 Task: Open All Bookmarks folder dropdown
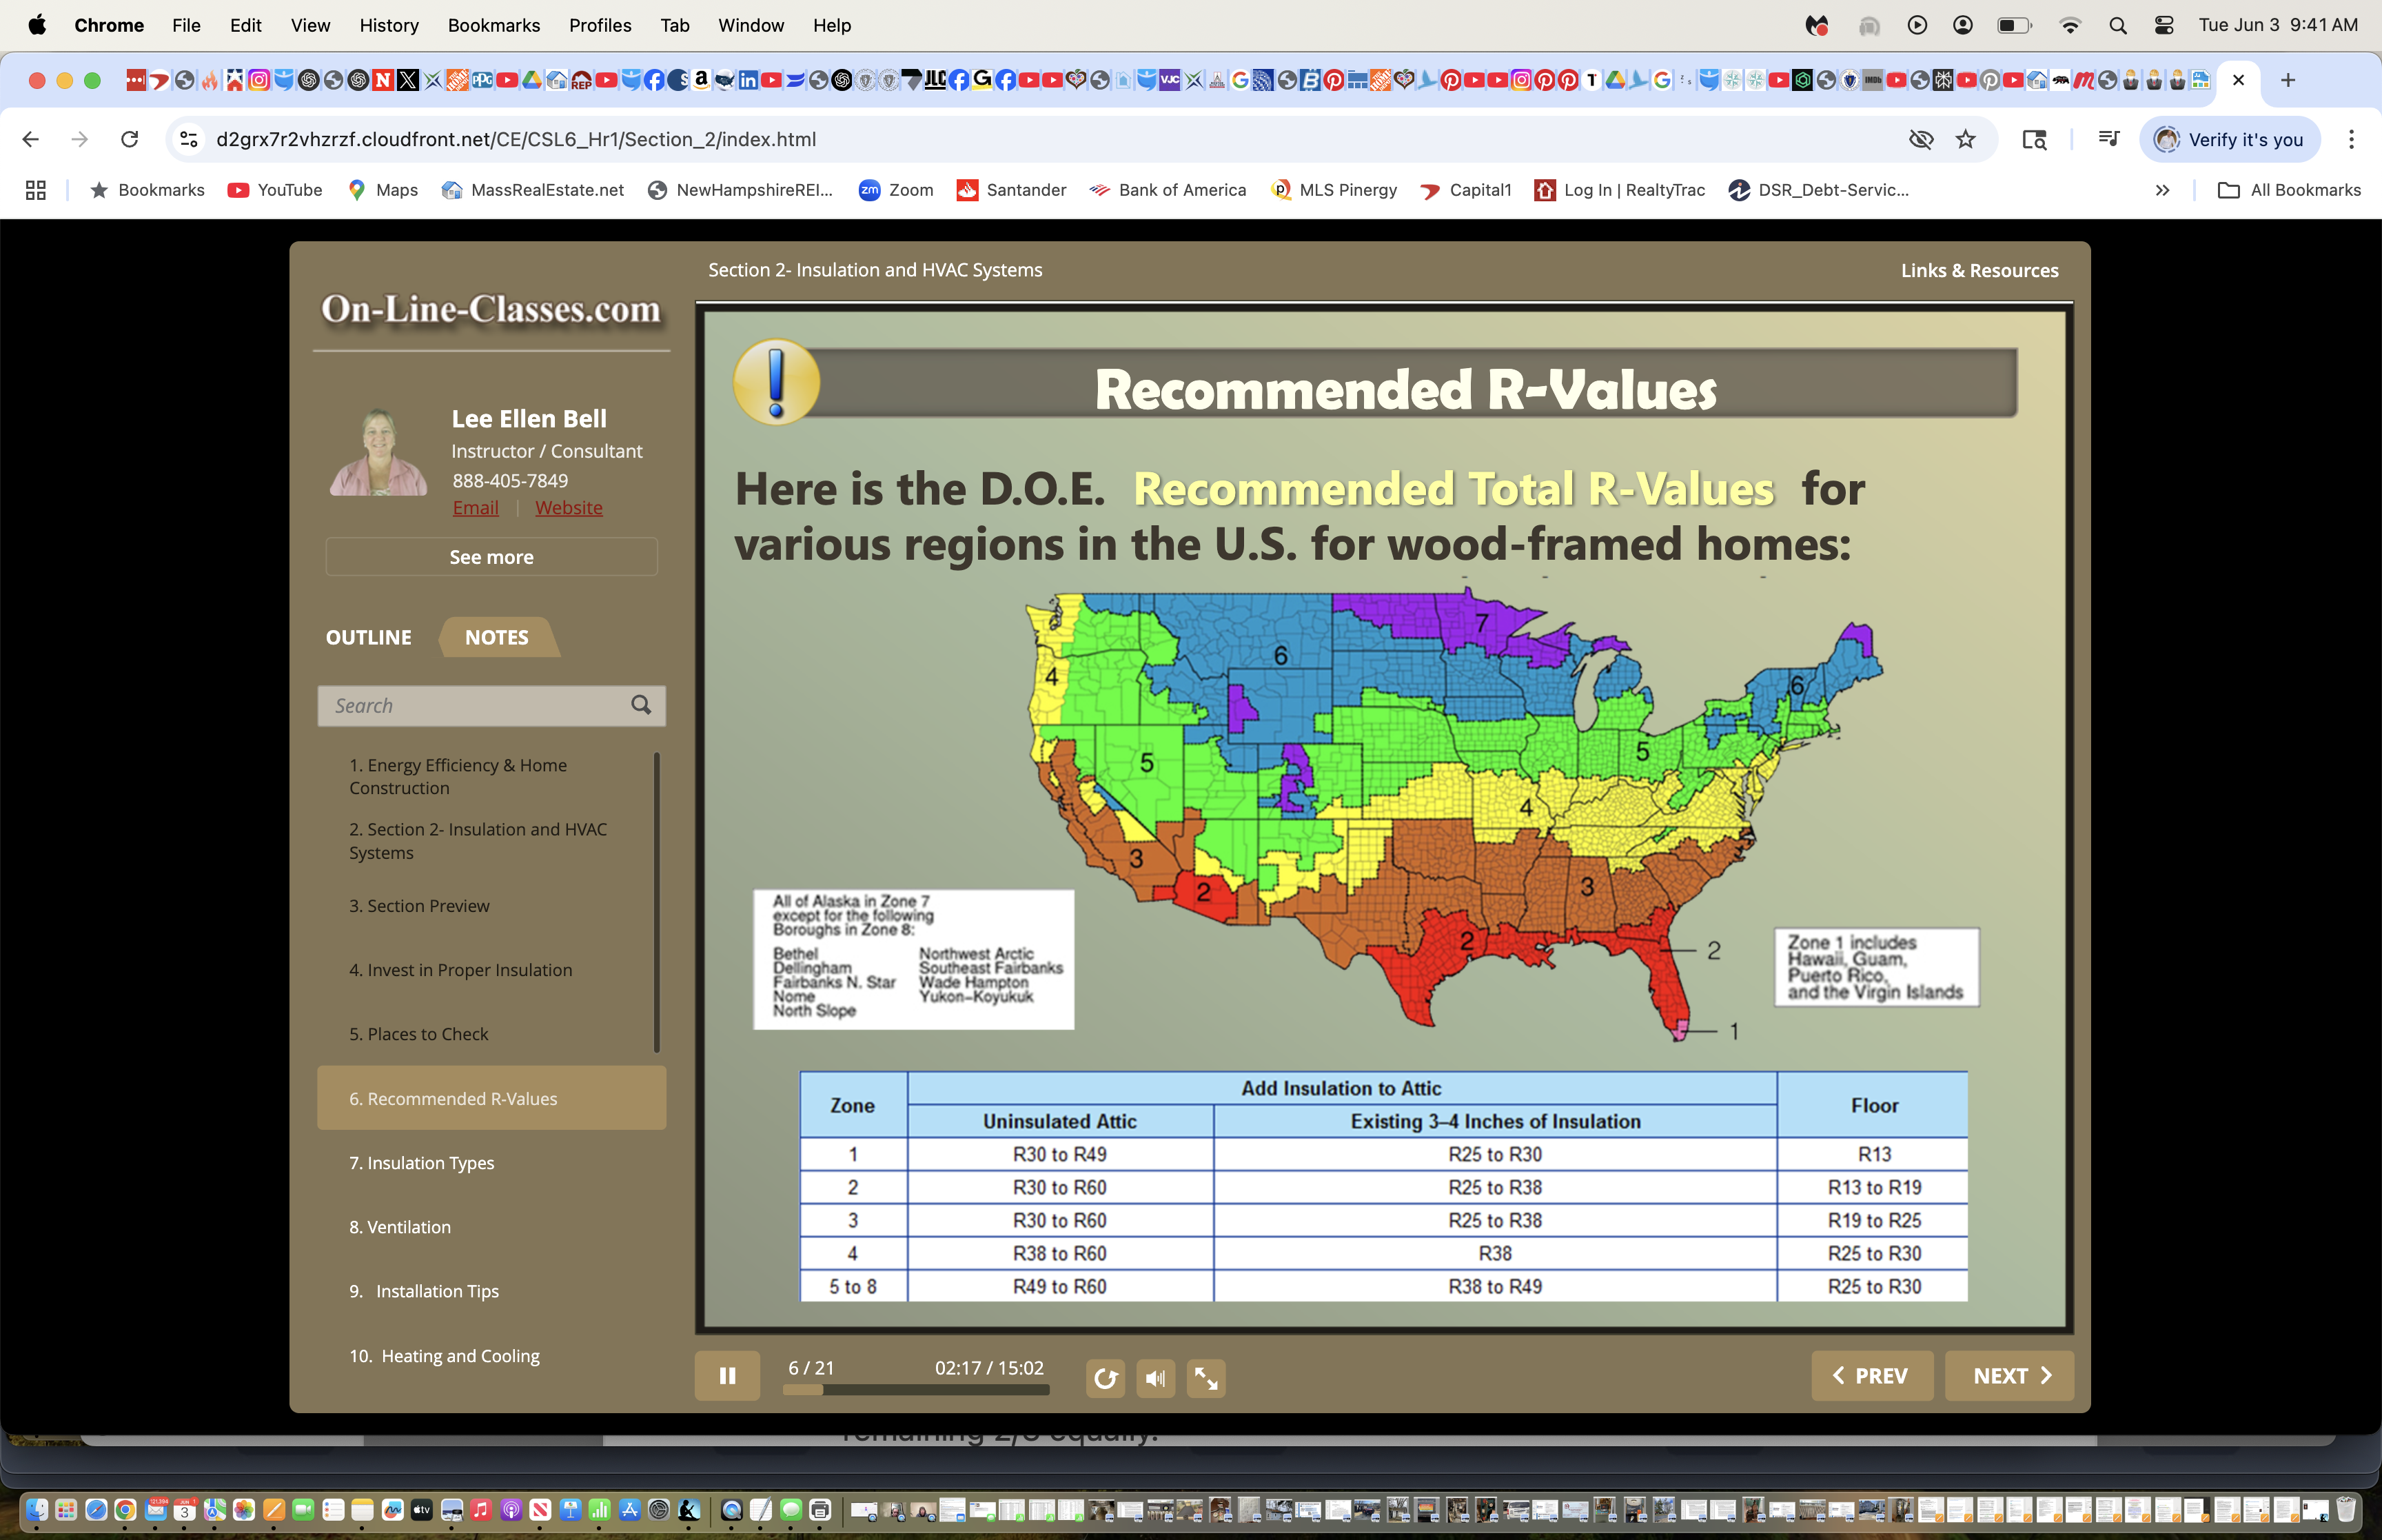[2289, 190]
